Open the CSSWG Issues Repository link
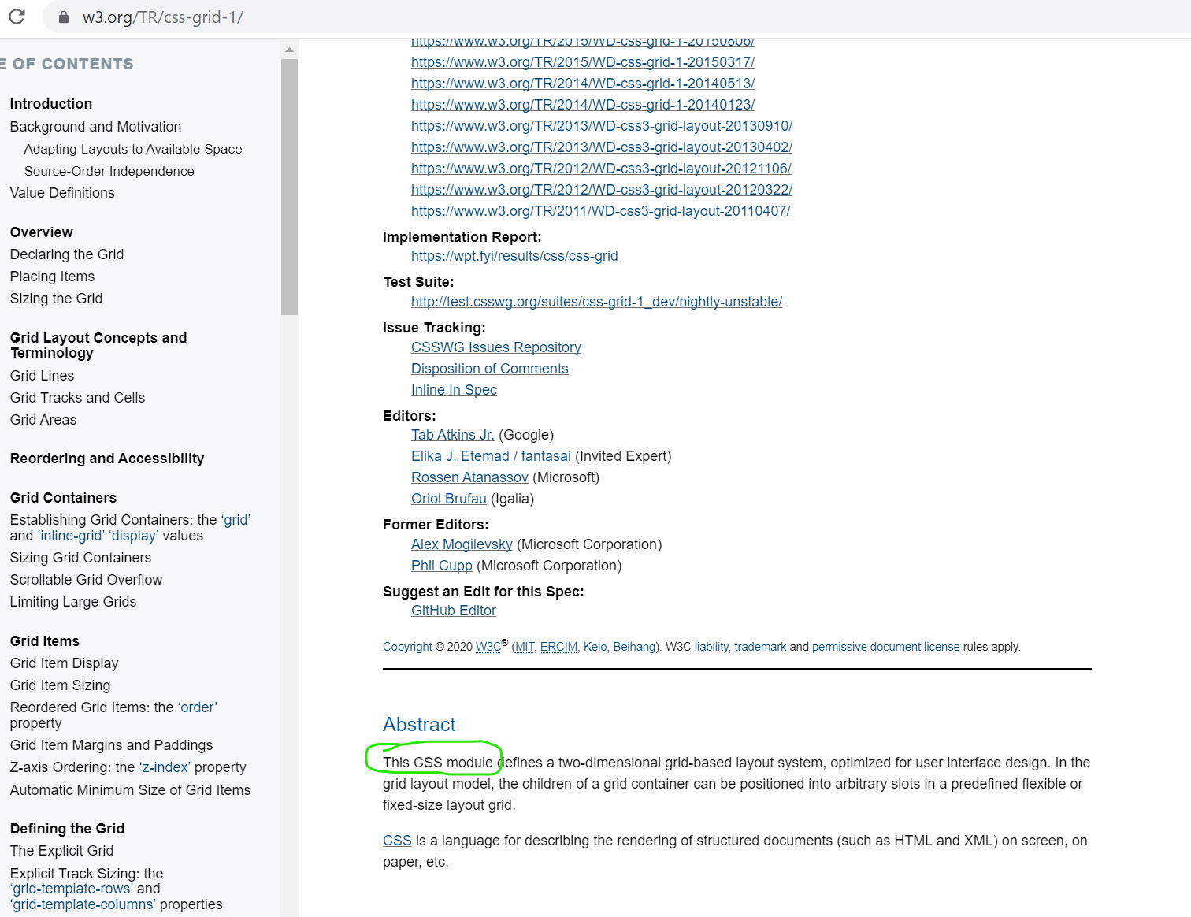The image size is (1191, 917). coord(495,347)
